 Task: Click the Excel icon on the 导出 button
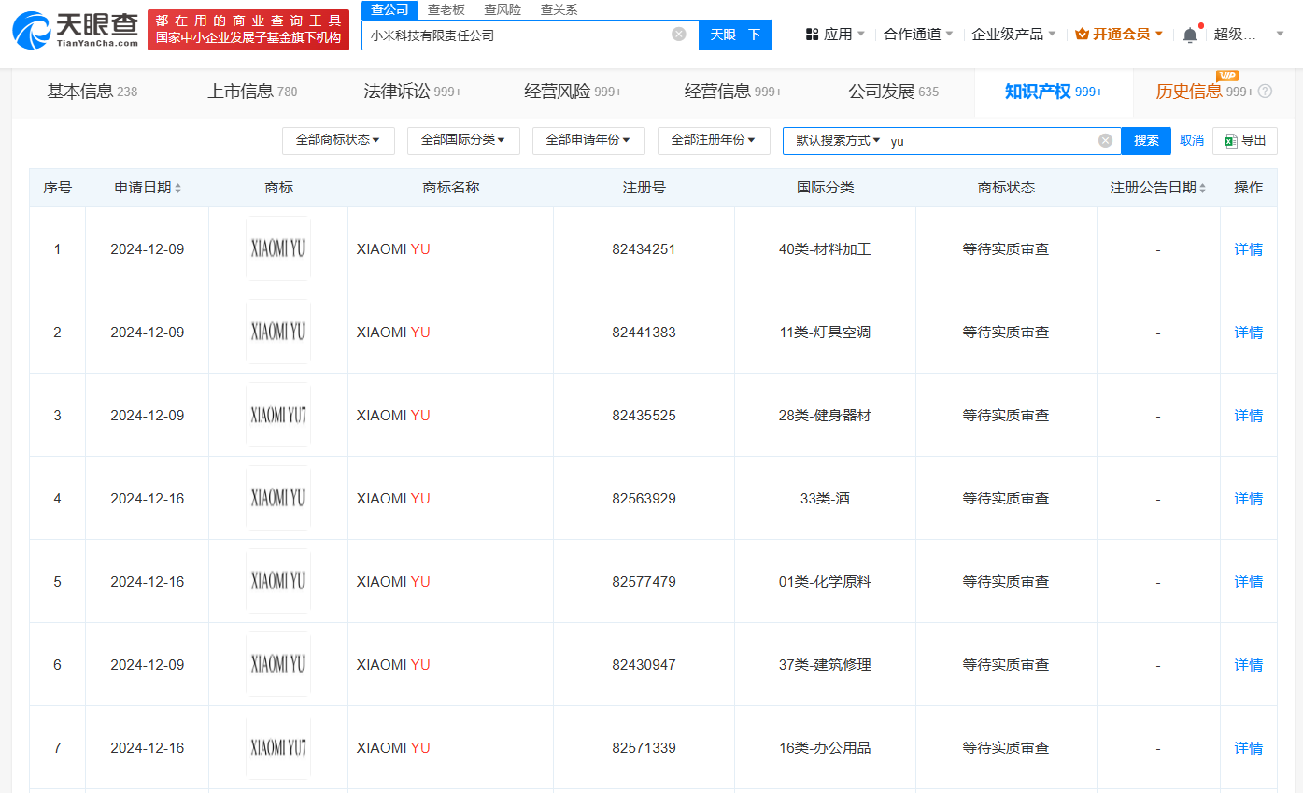pos(1230,140)
